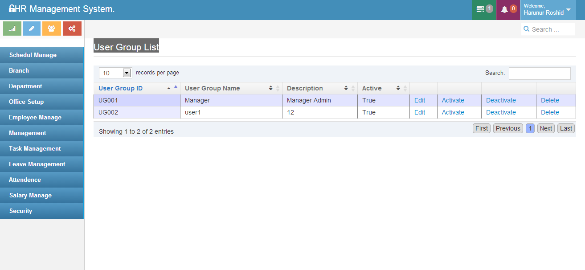Sort table by Description column

tap(320, 88)
